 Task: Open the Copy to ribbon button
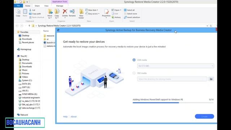[57, 14]
